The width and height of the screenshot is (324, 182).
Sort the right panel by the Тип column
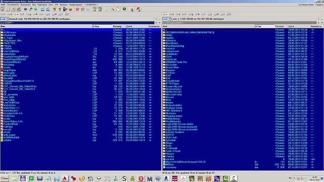tap(264, 26)
